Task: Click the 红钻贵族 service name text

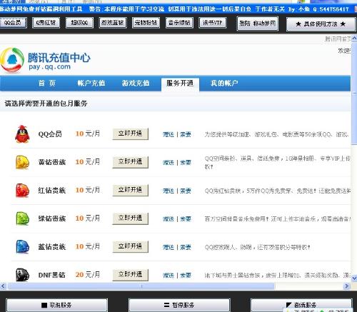Action: point(52,191)
